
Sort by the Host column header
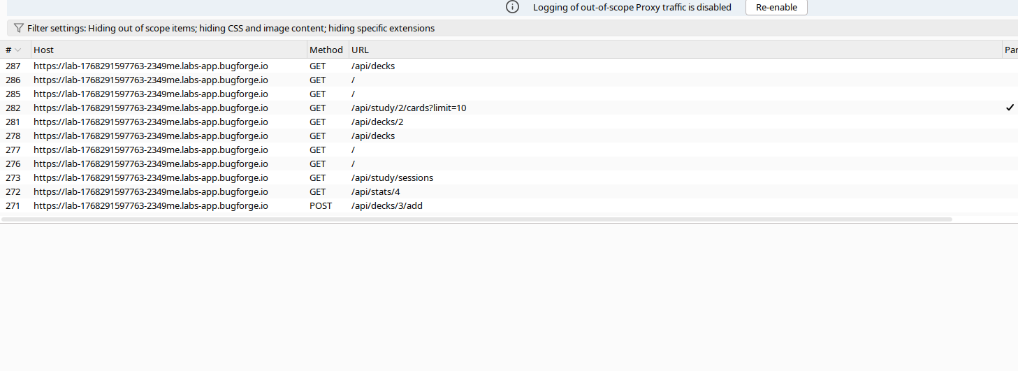tap(43, 50)
